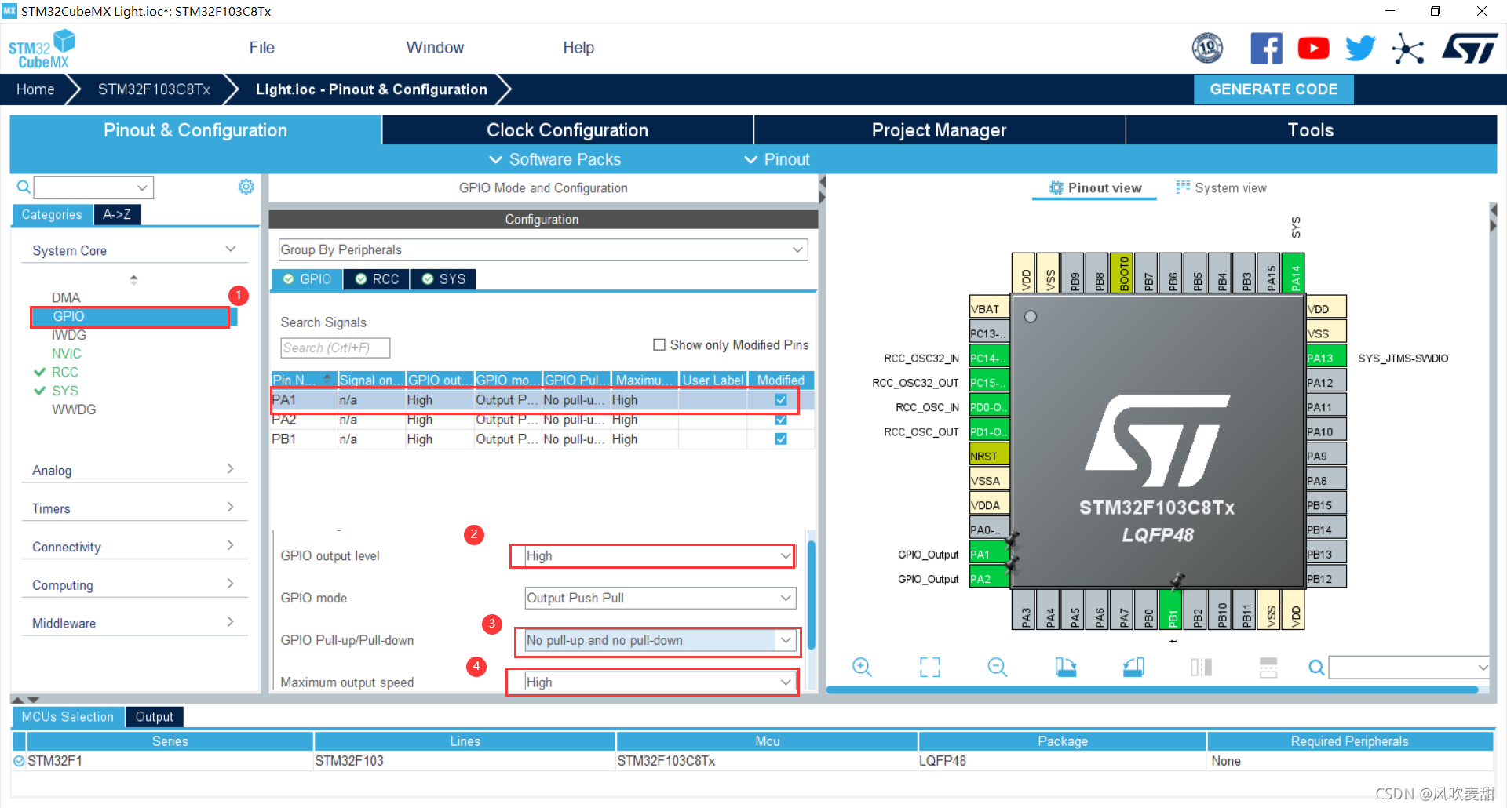Screen dimensions: 1507x808
Task: Click the 10-year anniversary badge icon
Action: (x=1207, y=49)
